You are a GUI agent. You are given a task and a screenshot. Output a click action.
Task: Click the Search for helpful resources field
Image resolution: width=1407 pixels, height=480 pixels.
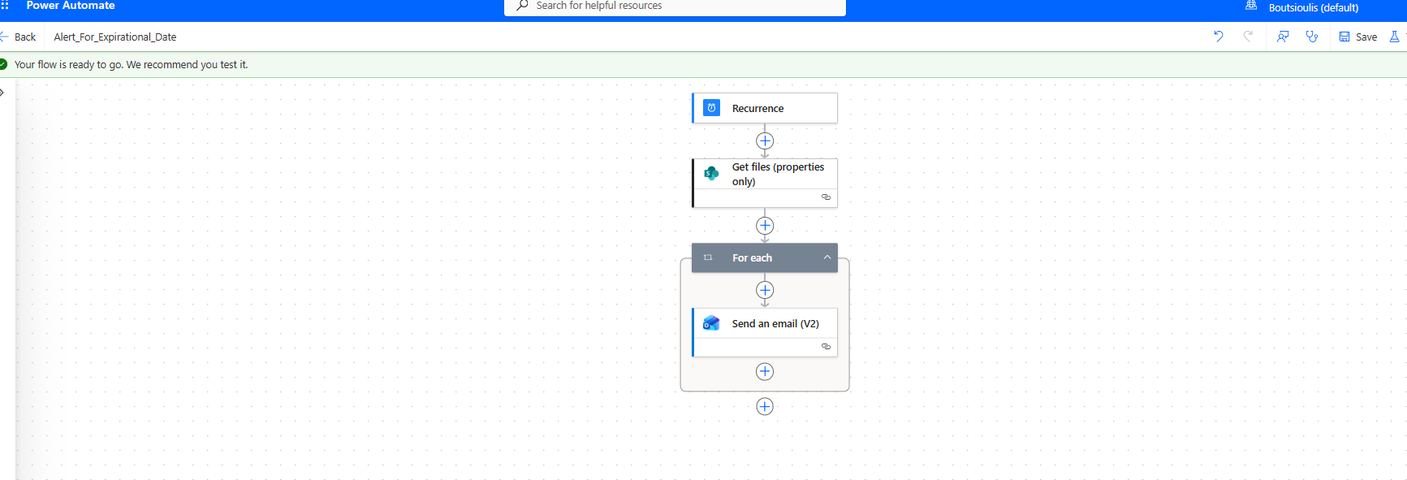[x=674, y=6]
